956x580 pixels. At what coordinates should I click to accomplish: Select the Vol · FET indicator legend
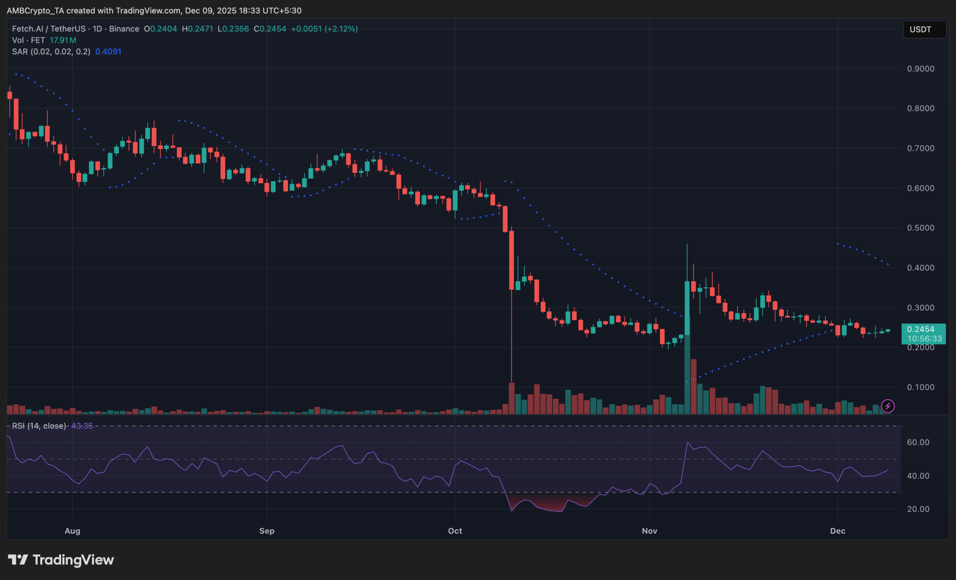[x=28, y=40]
